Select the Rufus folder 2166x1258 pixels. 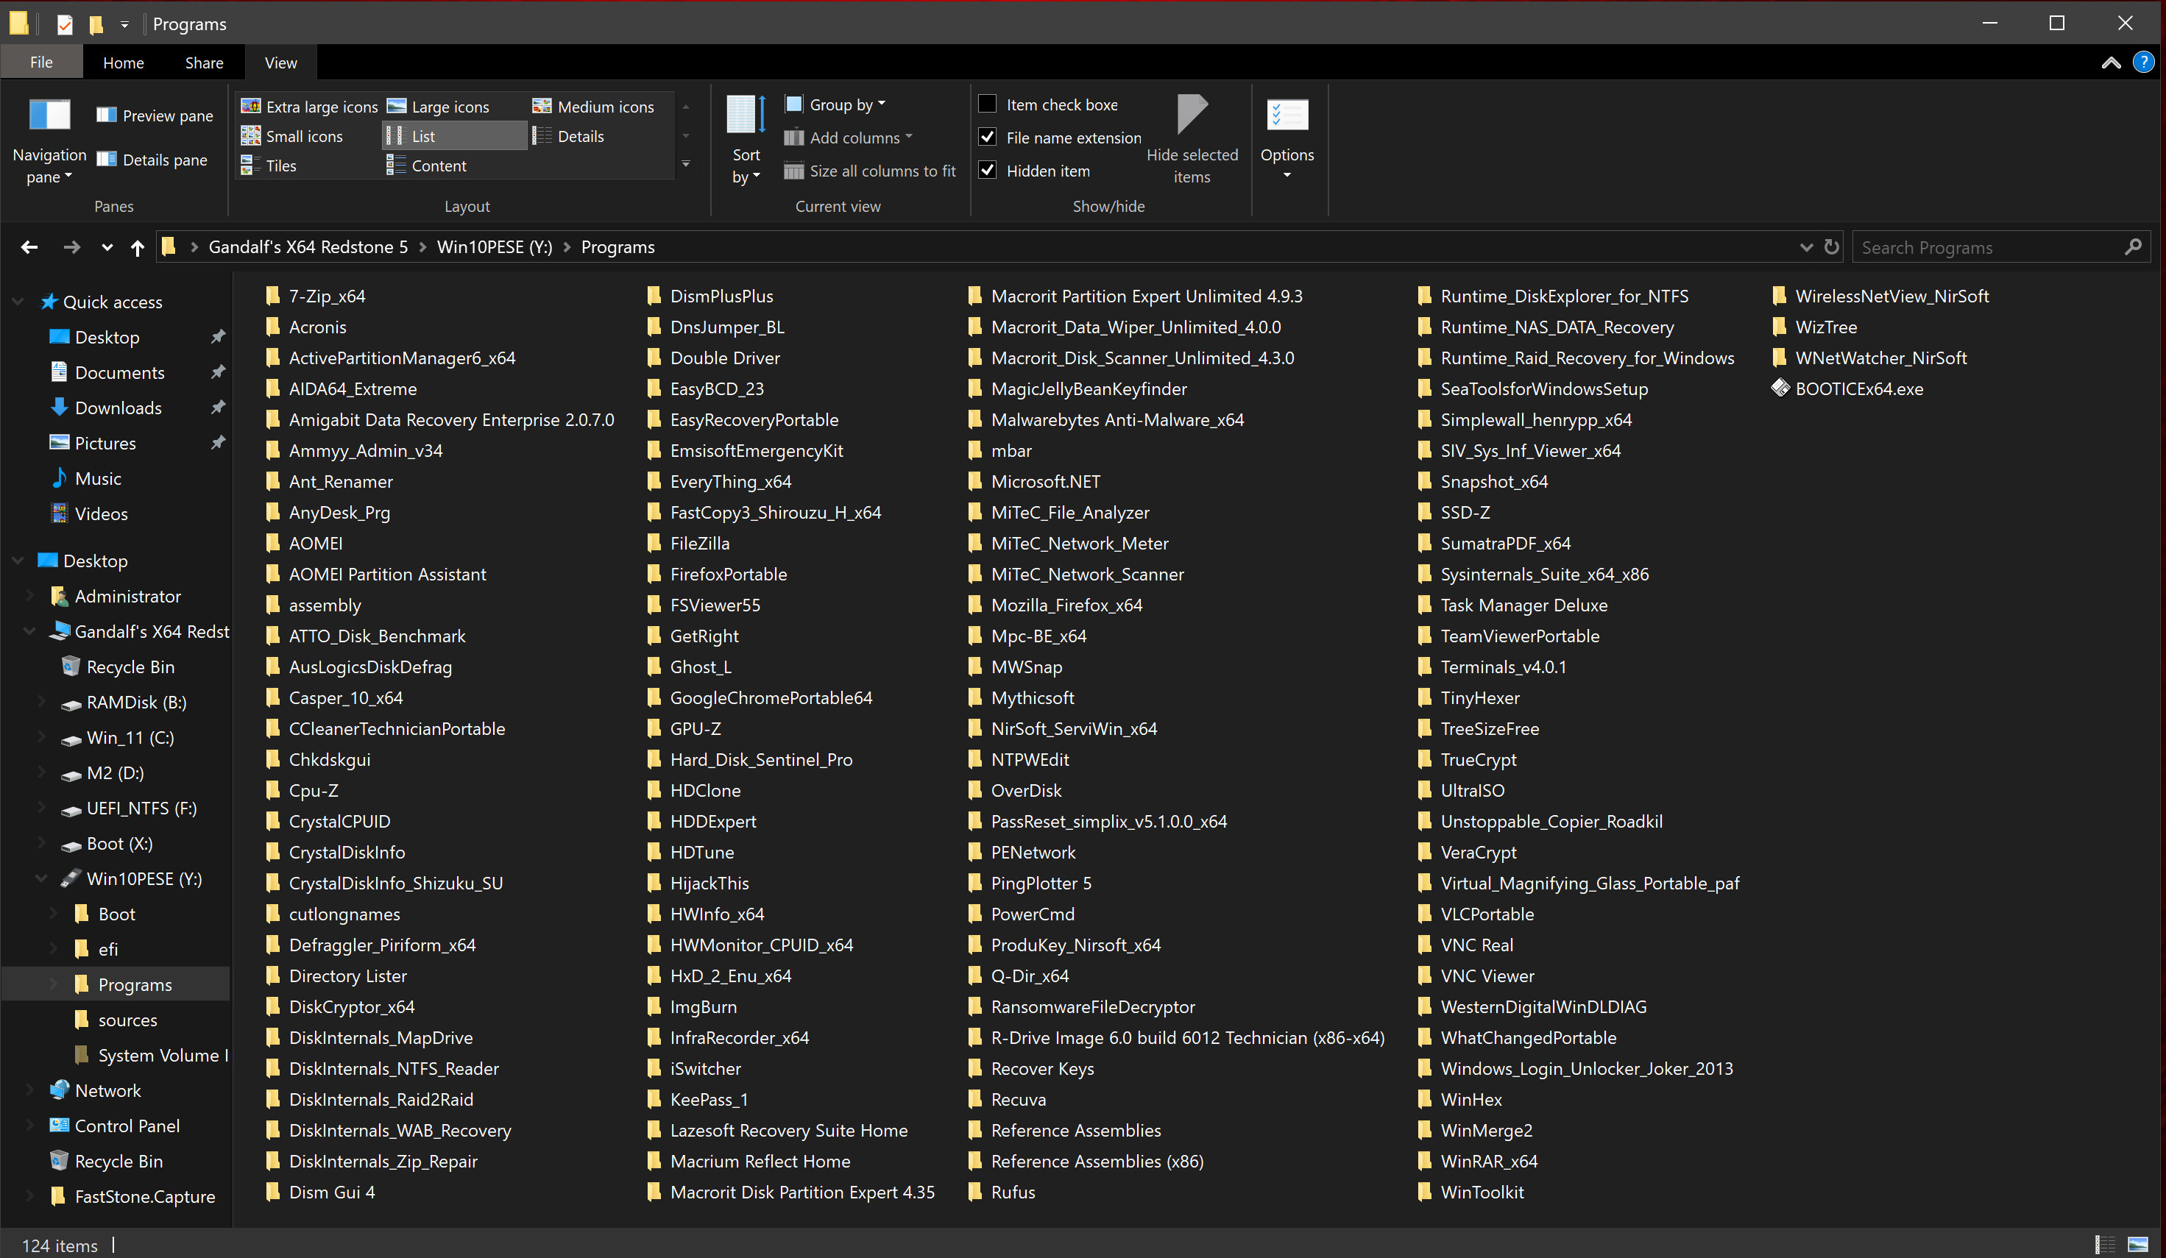point(1002,1192)
